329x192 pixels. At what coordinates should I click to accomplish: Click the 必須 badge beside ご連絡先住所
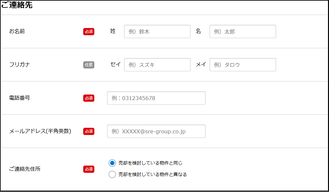(89, 169)
